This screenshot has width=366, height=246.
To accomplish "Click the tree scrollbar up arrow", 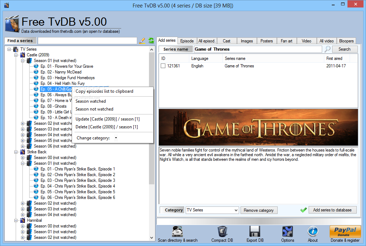I will click(152, 50).
